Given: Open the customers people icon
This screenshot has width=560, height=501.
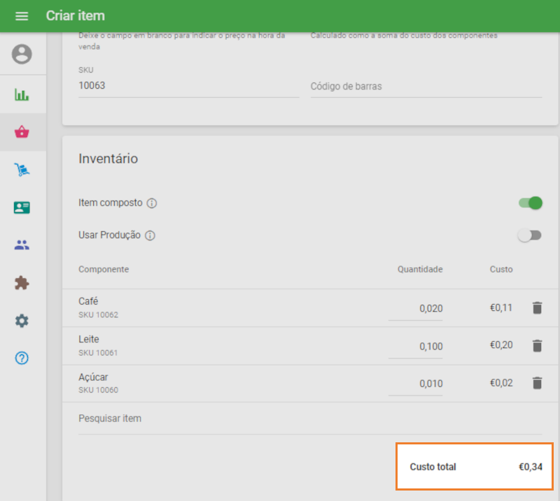Looking at the screenshot, I should pyautogui.click(x=22, y=245).
